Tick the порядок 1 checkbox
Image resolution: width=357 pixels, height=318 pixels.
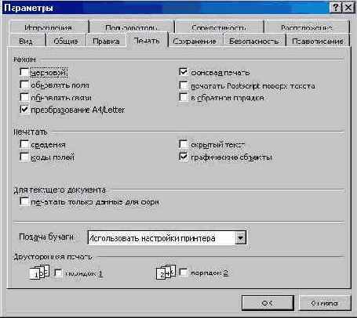pos(58,273)
